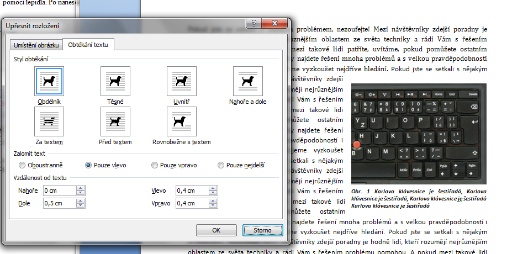Viewport: 507px width, 254px height.
Task: Click the Nahoře distance input field
Action: click(60, 190)
